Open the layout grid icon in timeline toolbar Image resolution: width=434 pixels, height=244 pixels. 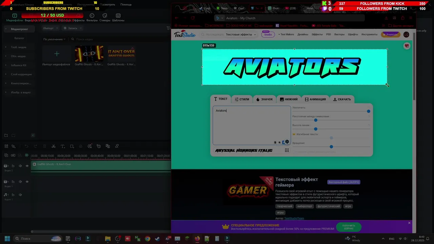6,146
